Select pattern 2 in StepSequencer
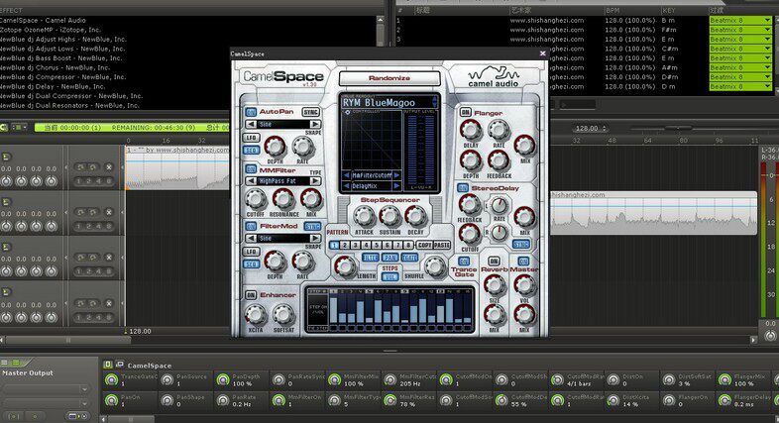Screen dimensions: 779x423 (345, 246)
